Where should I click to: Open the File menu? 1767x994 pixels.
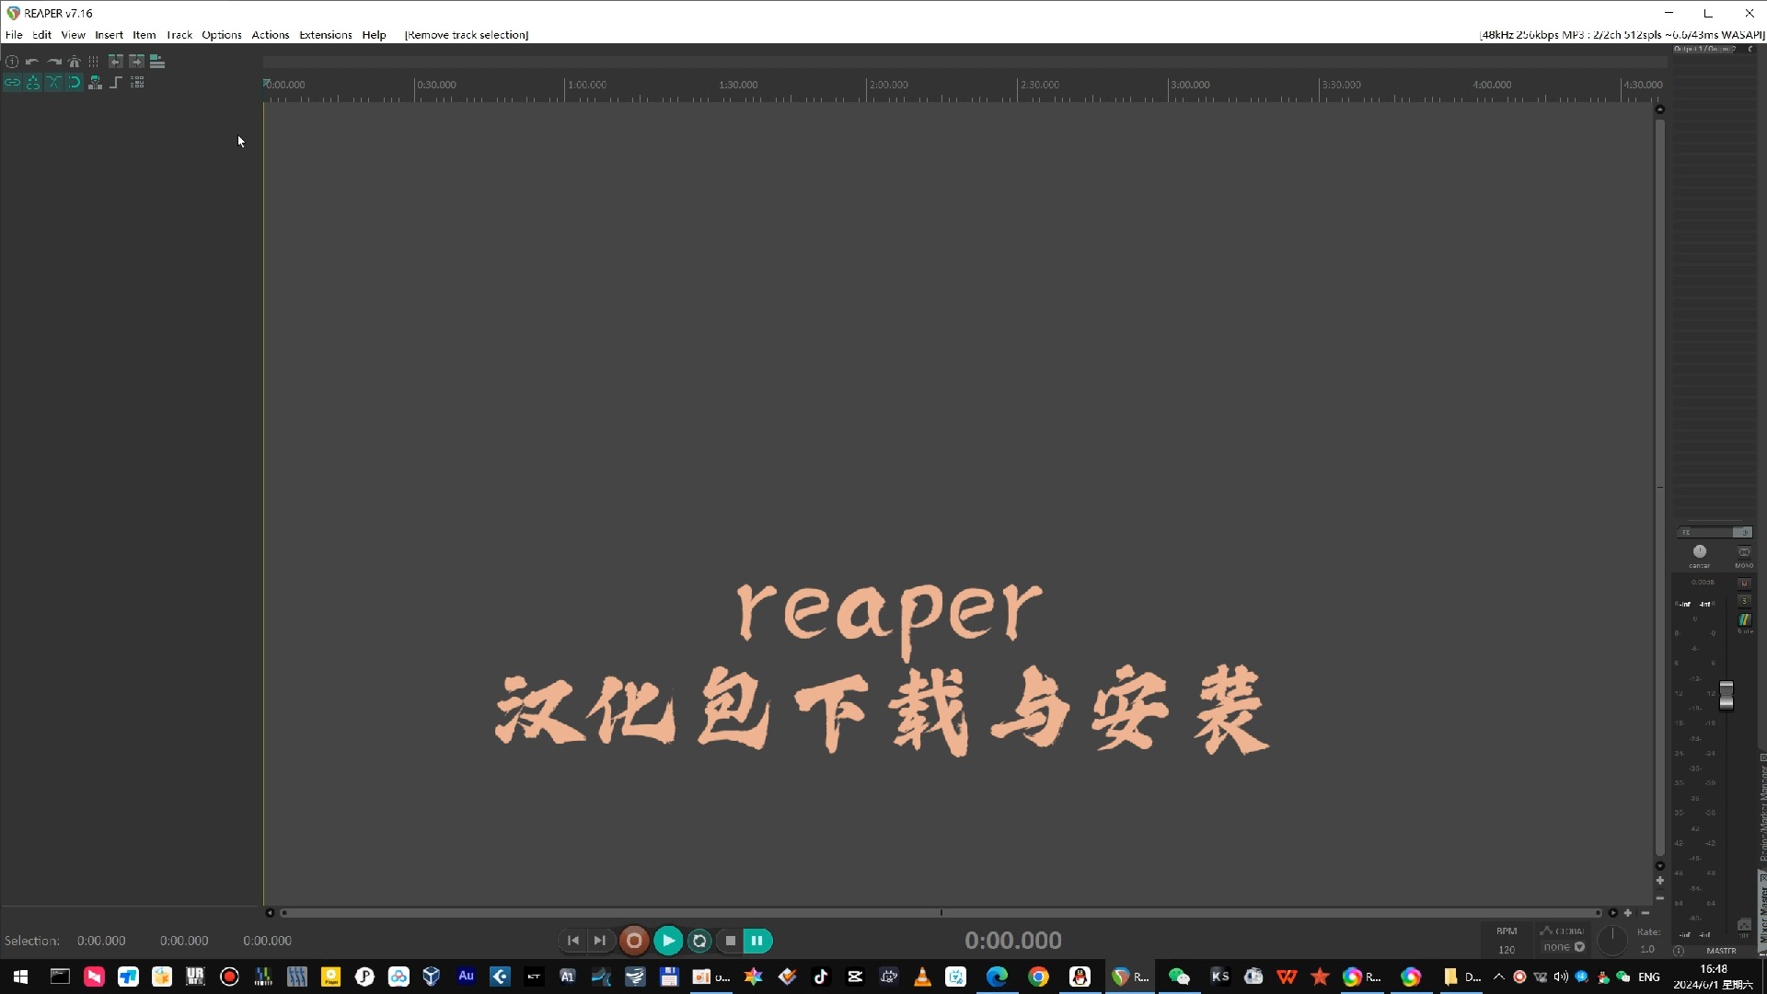[14, 35]
